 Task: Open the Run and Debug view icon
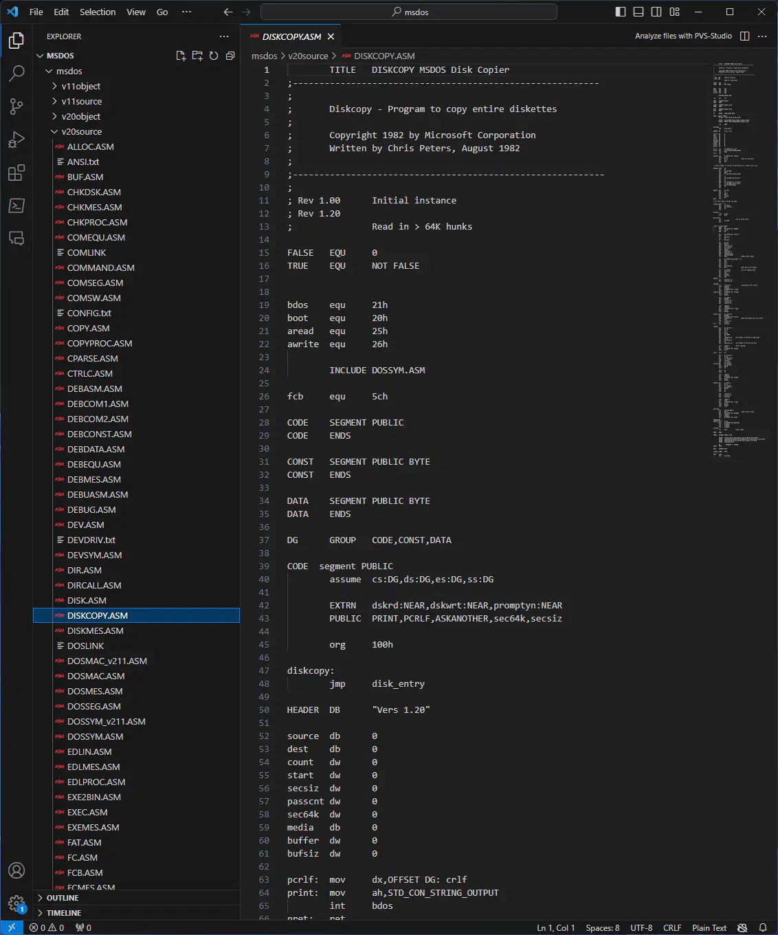click(16, 140)
